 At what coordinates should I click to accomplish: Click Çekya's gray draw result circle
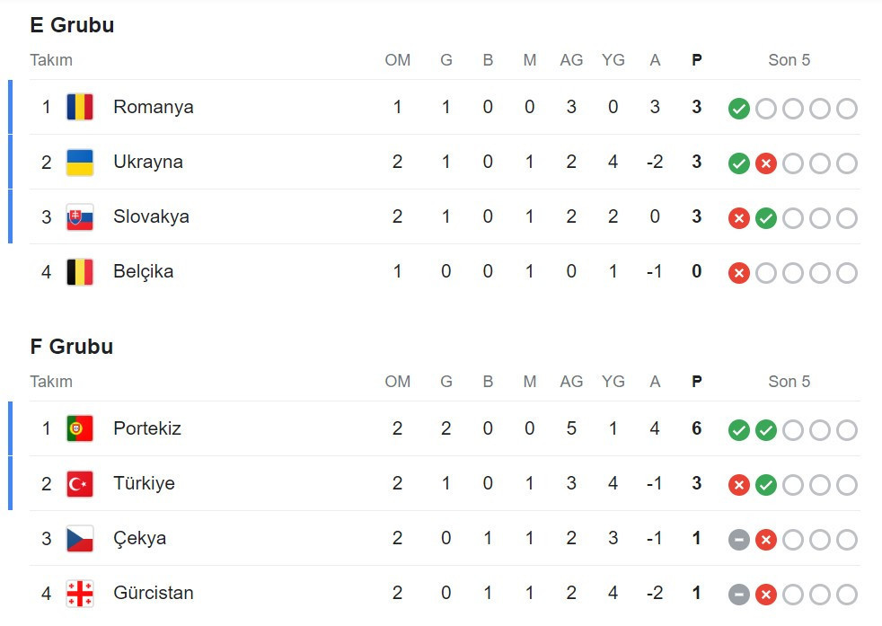(738, 540)
